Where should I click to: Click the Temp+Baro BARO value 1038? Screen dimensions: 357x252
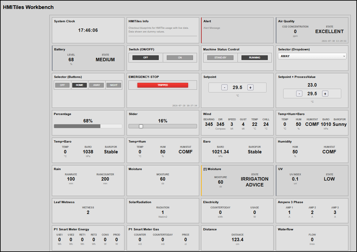pyautogui.click(x=88, y=152)
